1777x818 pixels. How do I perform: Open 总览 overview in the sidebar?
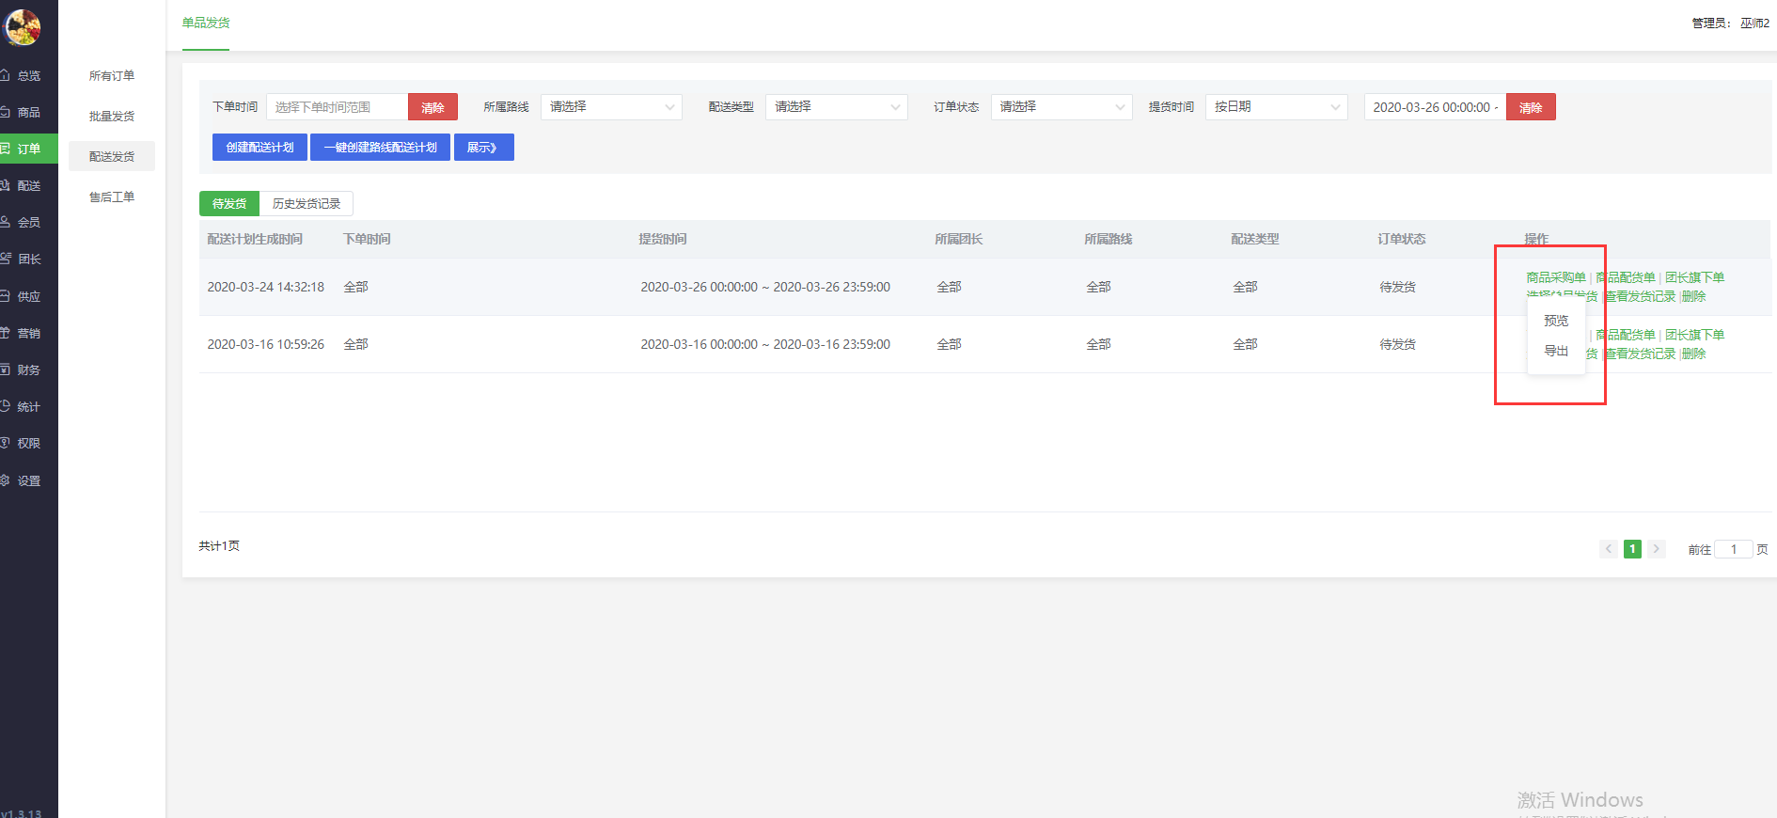pyautogui.click(x=28, y=76)
